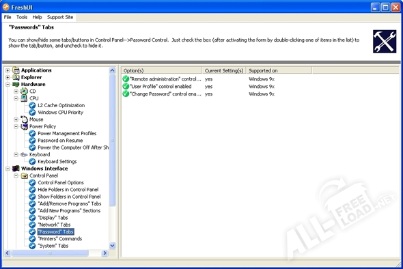Collapse the Control Panel tree node
This screenshot has width=403, height=269.
[16, 175]
